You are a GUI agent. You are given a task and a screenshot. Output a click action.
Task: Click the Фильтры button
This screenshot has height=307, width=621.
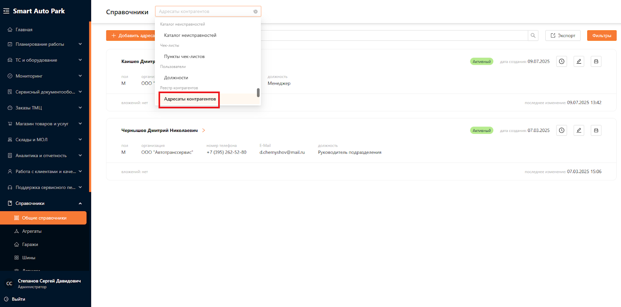pos(601,36)
